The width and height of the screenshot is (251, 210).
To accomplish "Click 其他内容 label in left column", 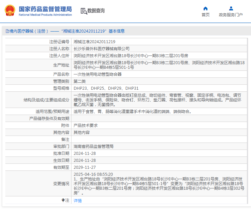I will click(61, 133).
